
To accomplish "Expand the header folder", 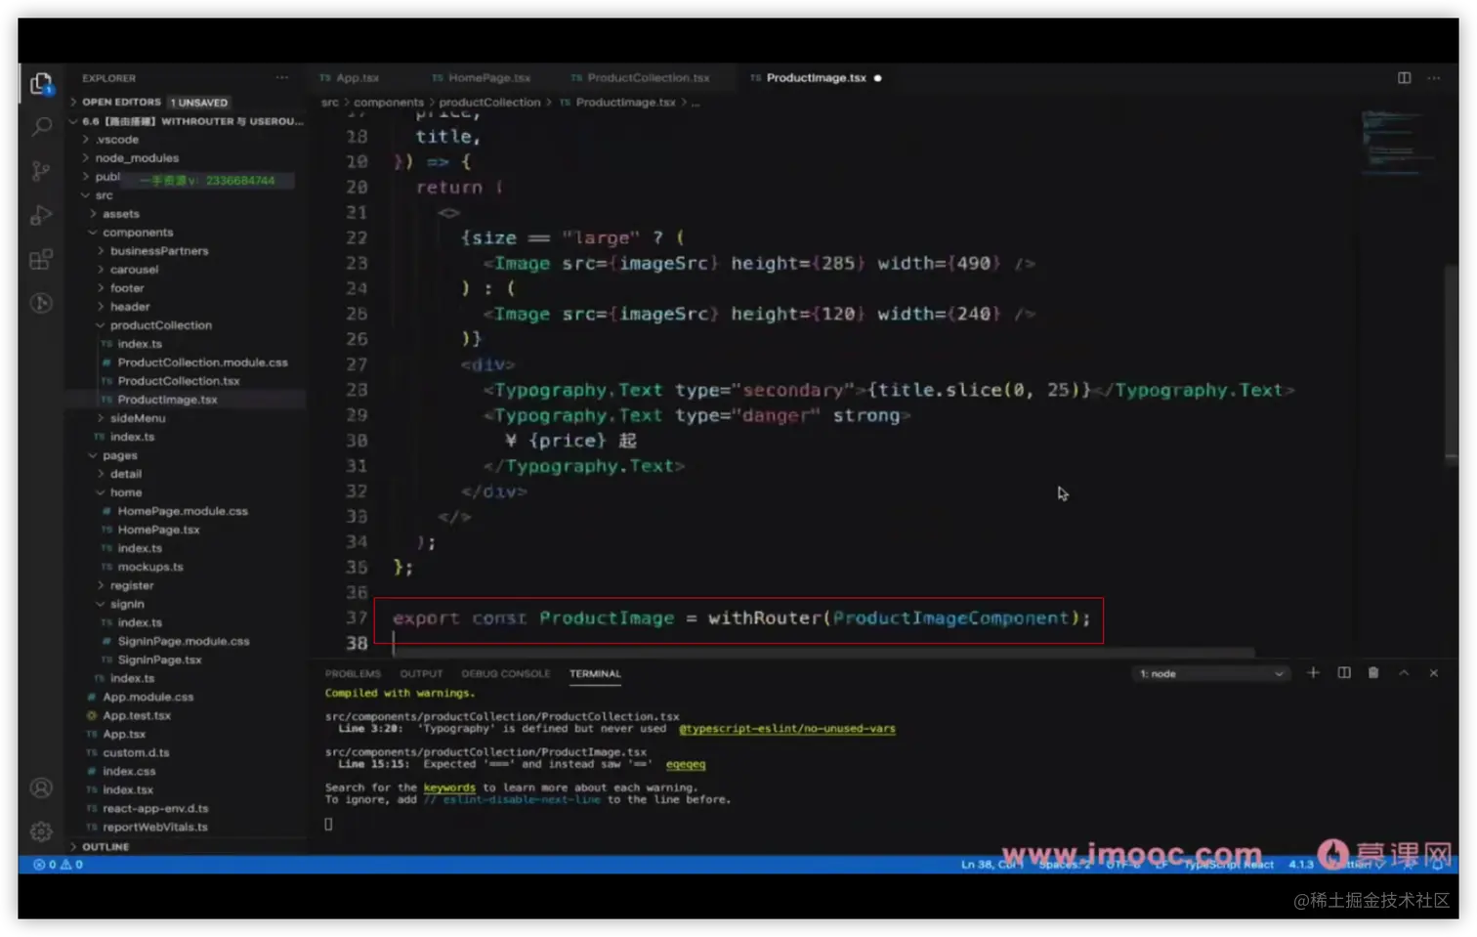I will coord(130,307).
